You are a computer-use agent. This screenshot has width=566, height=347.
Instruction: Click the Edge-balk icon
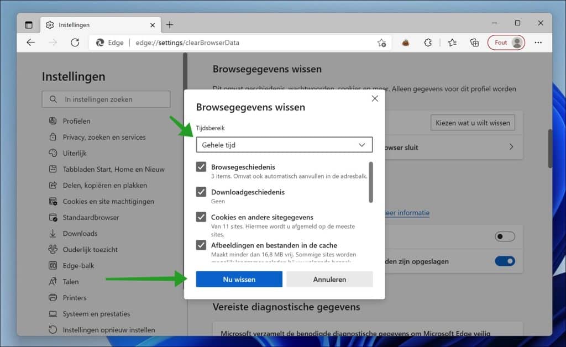53,265
